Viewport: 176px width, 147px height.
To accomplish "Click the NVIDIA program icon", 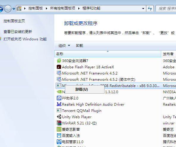I will (x=59, y=92).
